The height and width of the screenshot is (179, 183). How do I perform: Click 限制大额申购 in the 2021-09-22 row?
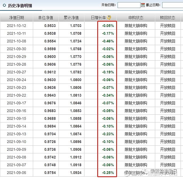tap(136, 95)
